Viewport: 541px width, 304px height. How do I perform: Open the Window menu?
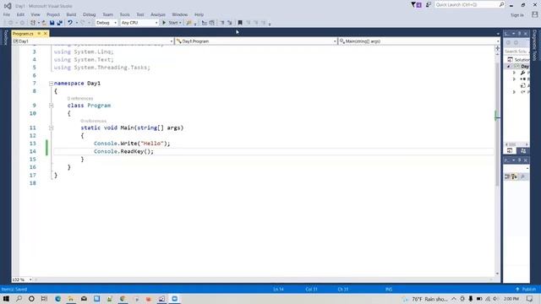[x=180, y=14]
